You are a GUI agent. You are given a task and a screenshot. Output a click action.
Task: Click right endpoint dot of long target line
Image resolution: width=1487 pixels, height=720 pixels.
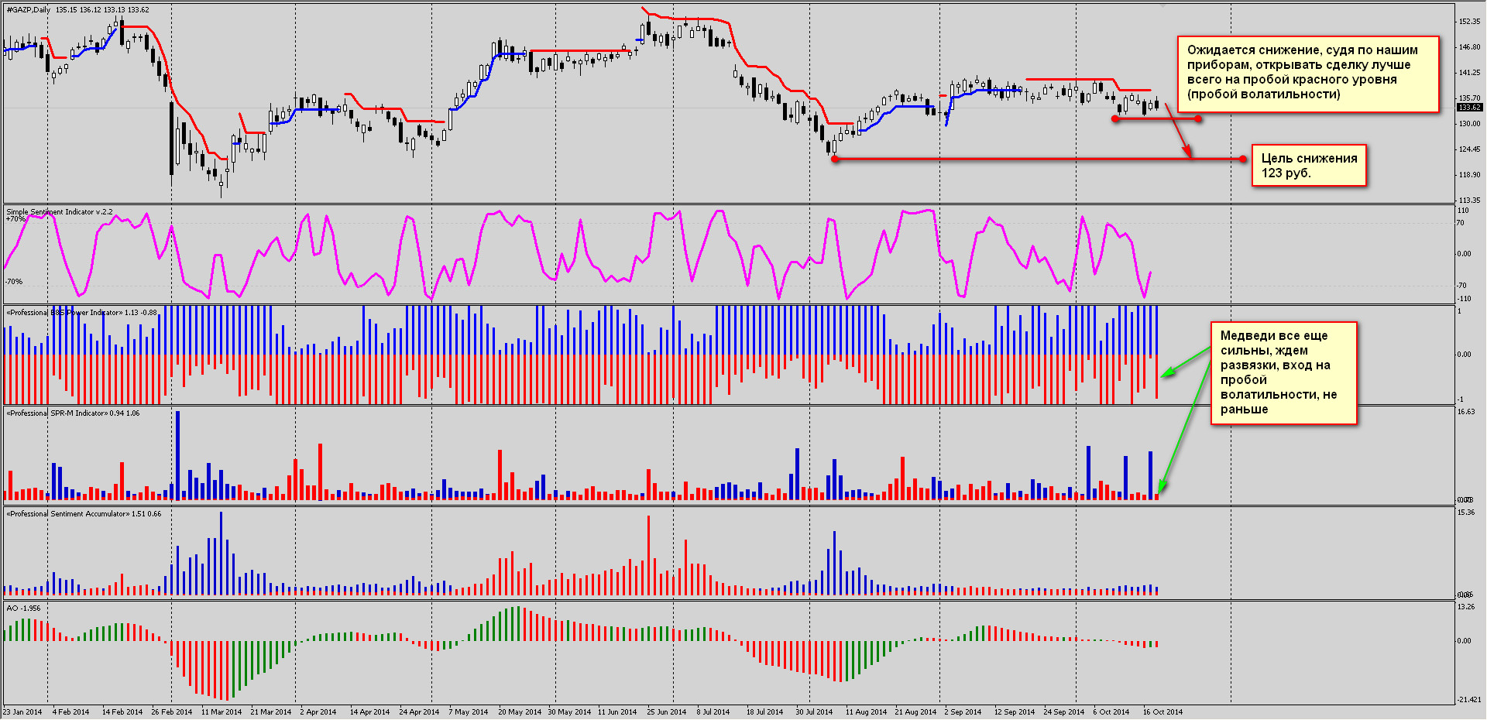click(x=1243, y=159)
